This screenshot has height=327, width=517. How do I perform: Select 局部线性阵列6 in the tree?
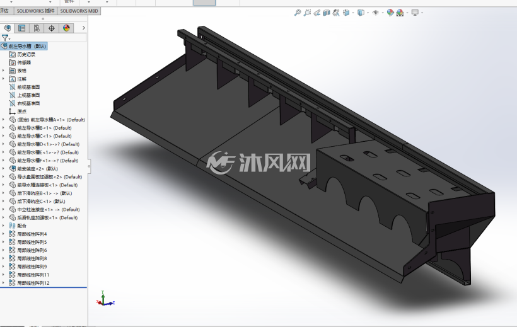point(32,250)
